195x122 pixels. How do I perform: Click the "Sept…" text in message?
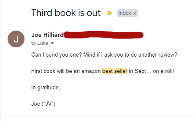pyautogui.click(x=143, y=71)
